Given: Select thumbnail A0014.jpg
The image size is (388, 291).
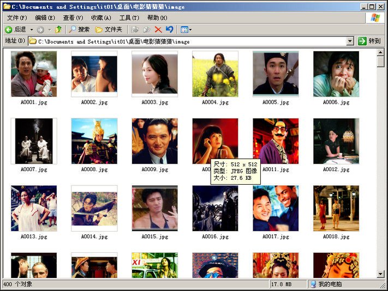Looking at the screenshot, I should coord(94,208).
